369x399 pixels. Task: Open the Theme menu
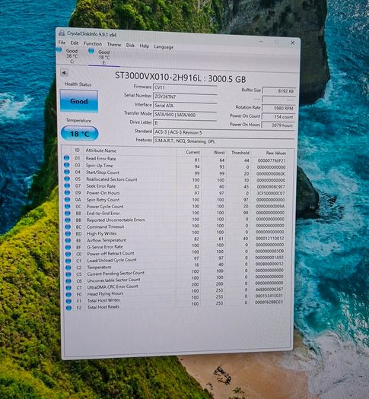(x=114, y=45)
